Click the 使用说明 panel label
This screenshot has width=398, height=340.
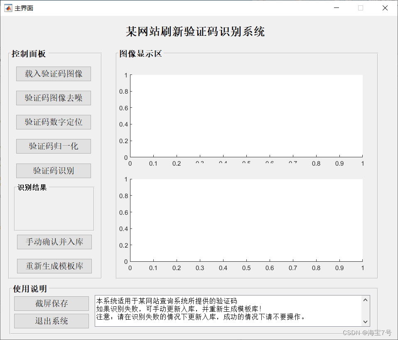[x=29, y=289]
